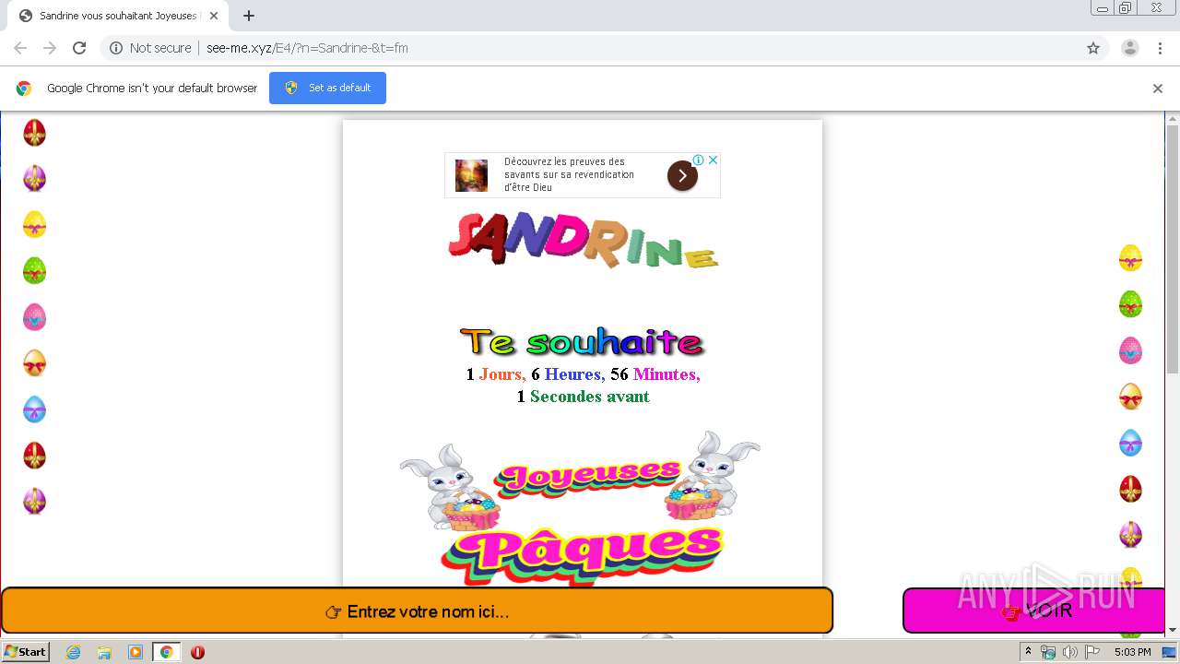Close the Sandrine vous souhaitant tab
Viewport: 1180px width, 664px height.
(213, 16)
